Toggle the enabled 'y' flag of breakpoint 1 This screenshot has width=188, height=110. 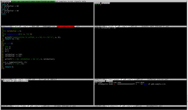coord(114,84)
